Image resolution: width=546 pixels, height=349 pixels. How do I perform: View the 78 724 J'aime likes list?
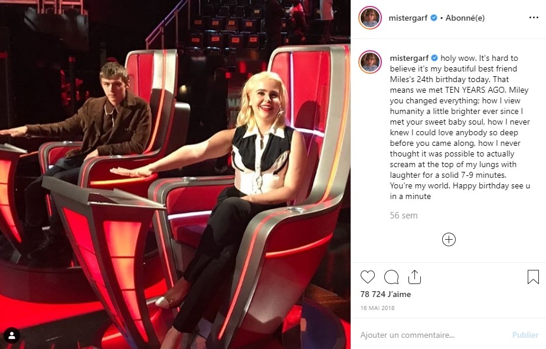coord(385,294)
